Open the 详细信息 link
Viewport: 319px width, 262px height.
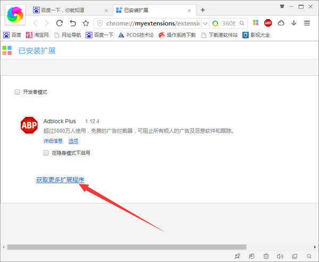(x=53, y=141)
